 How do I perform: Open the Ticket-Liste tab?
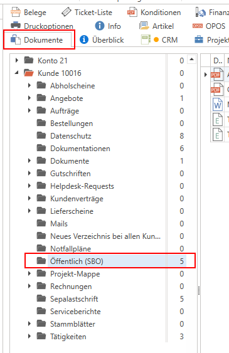(x=87, y=13)
